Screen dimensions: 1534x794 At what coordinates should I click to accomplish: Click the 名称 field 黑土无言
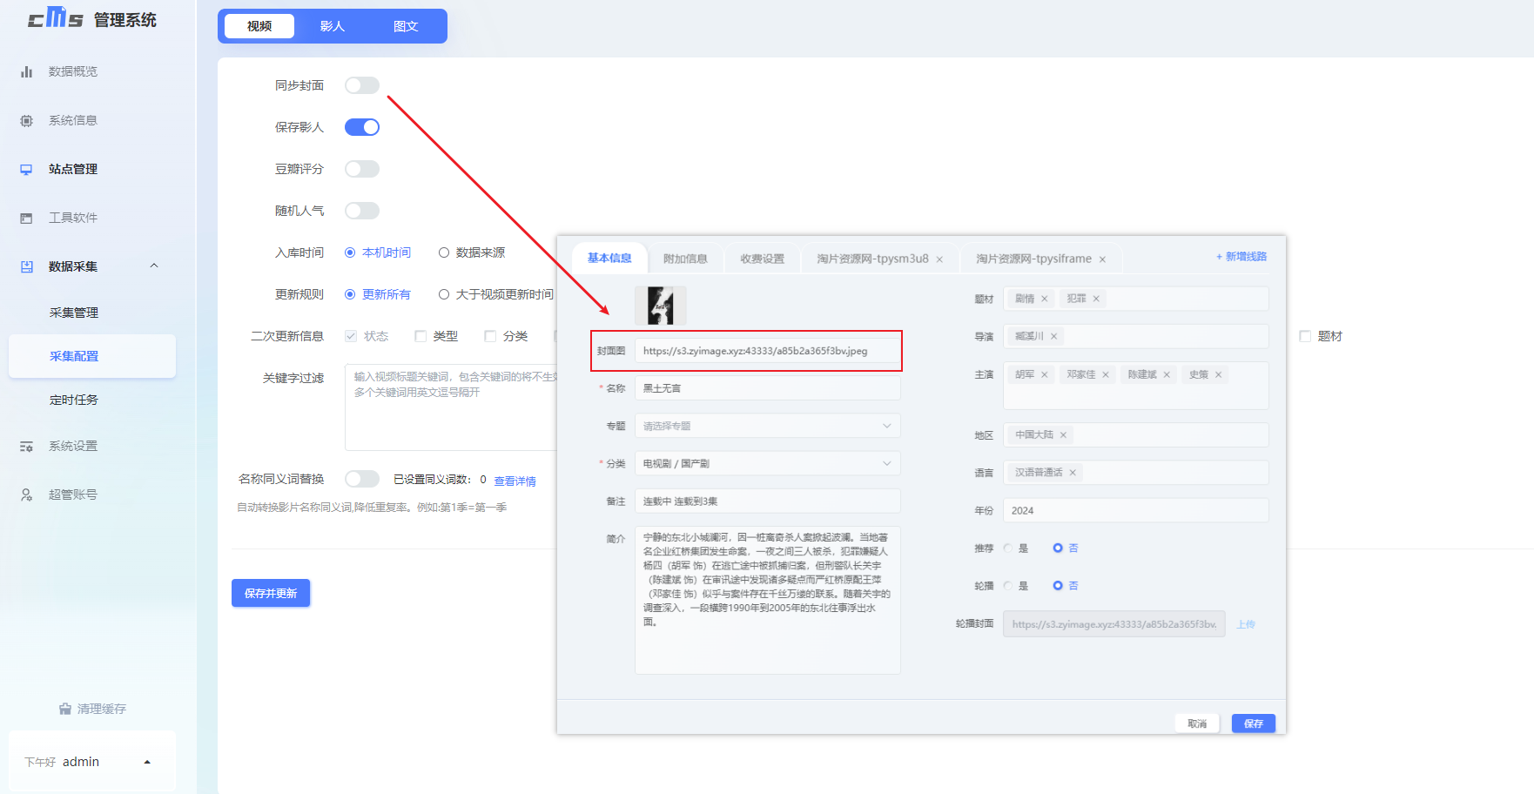tap(767, 388)
